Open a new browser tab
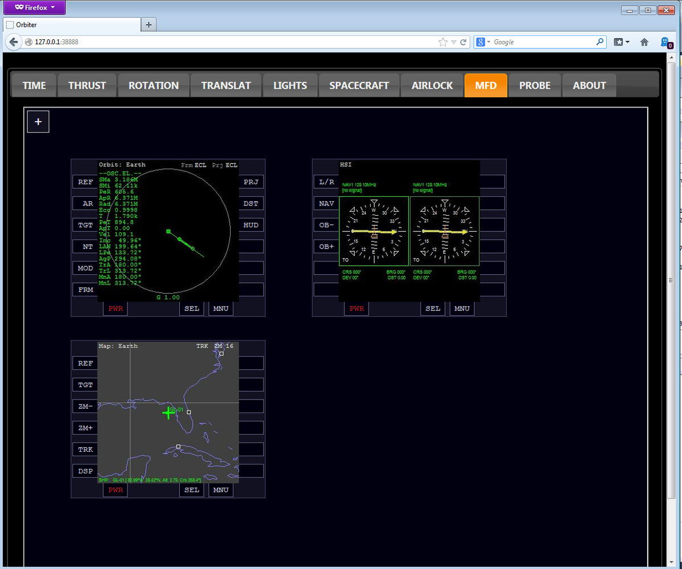This screenshot has width=682, height=569. [x=149, y=25]
